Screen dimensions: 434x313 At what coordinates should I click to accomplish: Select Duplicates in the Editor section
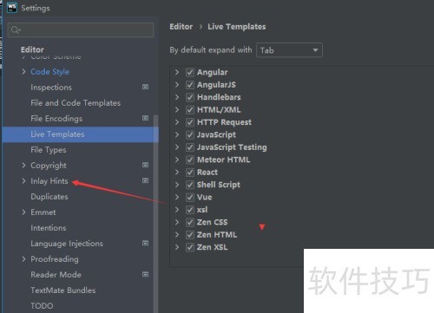(x=49, y=197)
